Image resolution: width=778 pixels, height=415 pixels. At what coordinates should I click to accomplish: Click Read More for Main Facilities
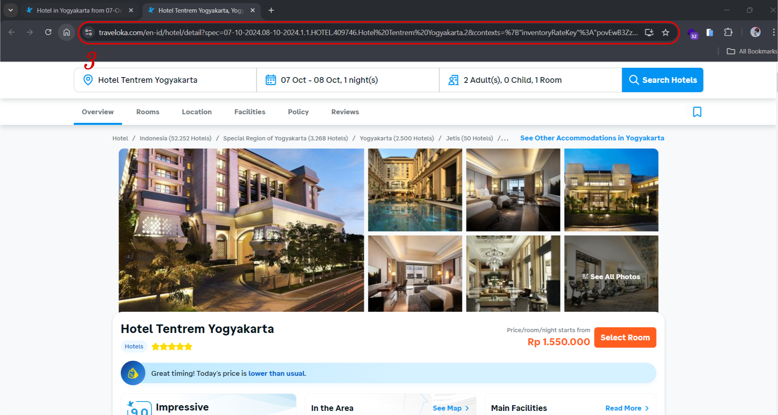(627, 408)
